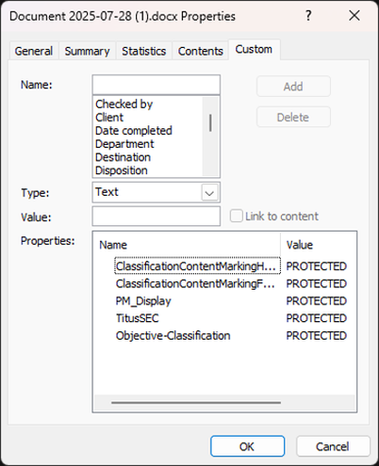Image resolution: width=379 pixels, height=466 pixels.
Task: Click the help question mark icon
Action: tap(308, 15)
